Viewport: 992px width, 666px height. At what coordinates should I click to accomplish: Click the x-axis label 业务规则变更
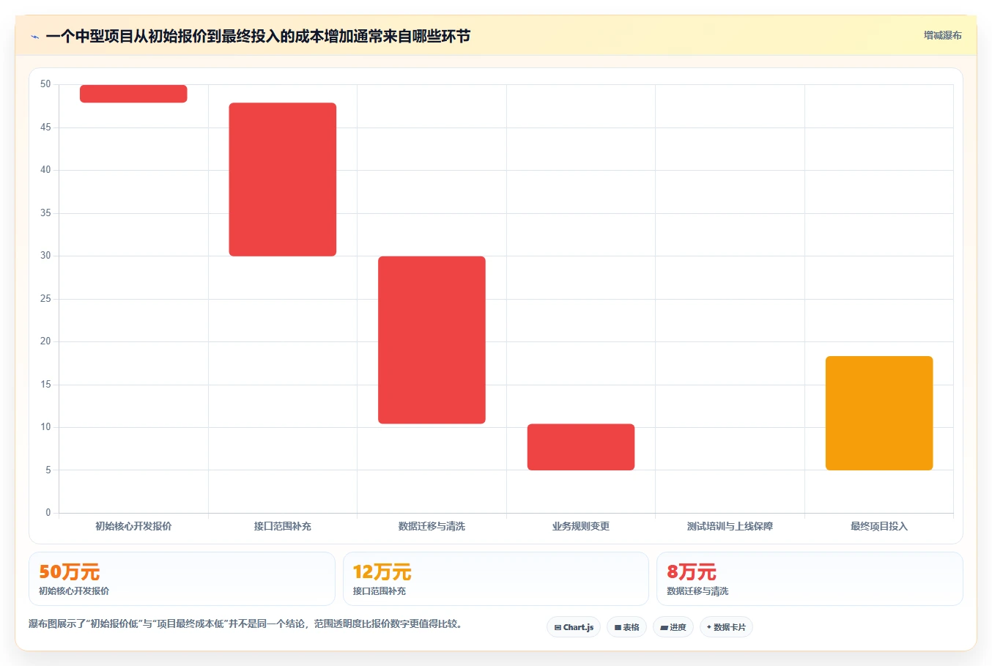(x=581, y=526)
